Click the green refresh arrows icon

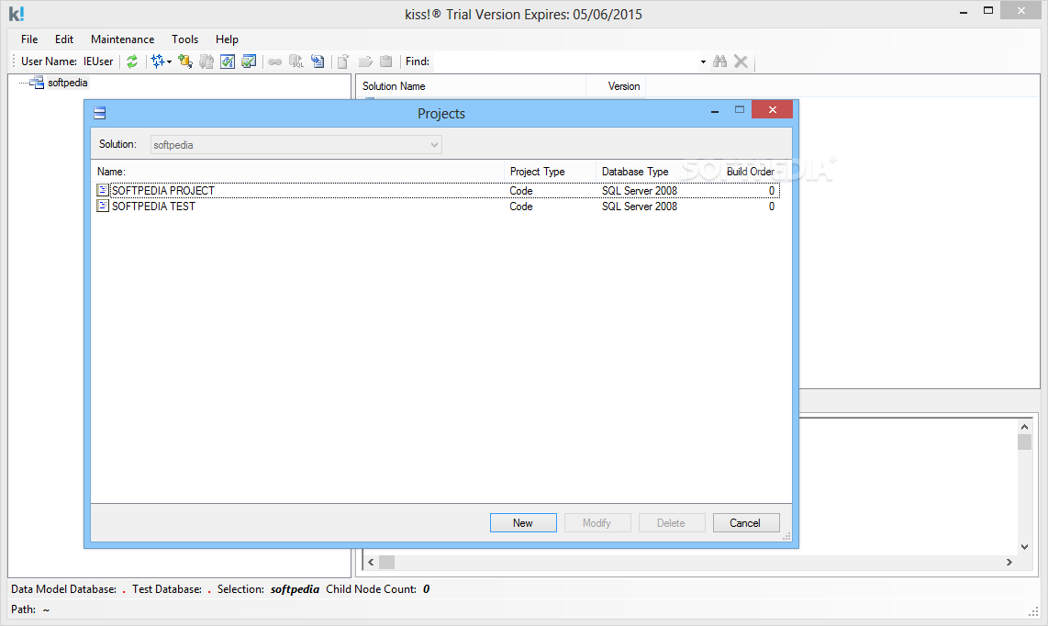tap(132, 61)
